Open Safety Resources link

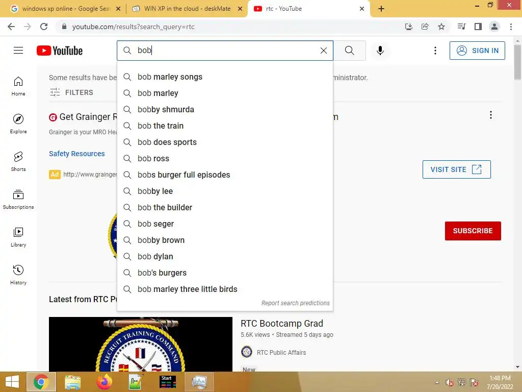click(77, 154)
